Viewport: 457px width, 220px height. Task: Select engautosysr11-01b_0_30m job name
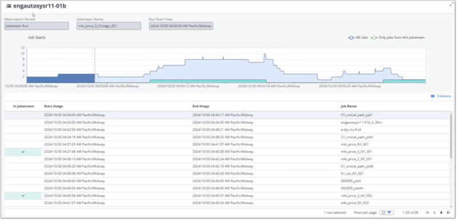pyautogui.click(x=361, y=123)
